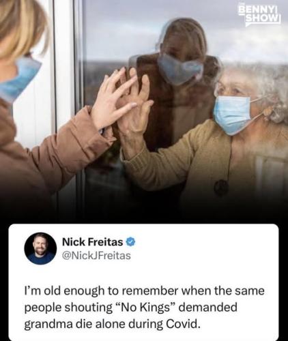288x341 pixels.
Task: Click the words "during Covid" in the tweet
Action: click(x=164, y=324)
